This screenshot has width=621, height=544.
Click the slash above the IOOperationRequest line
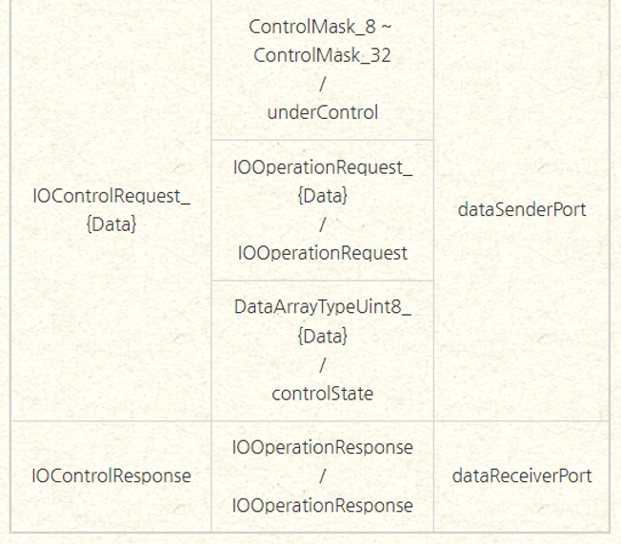(x=322, y=224)
